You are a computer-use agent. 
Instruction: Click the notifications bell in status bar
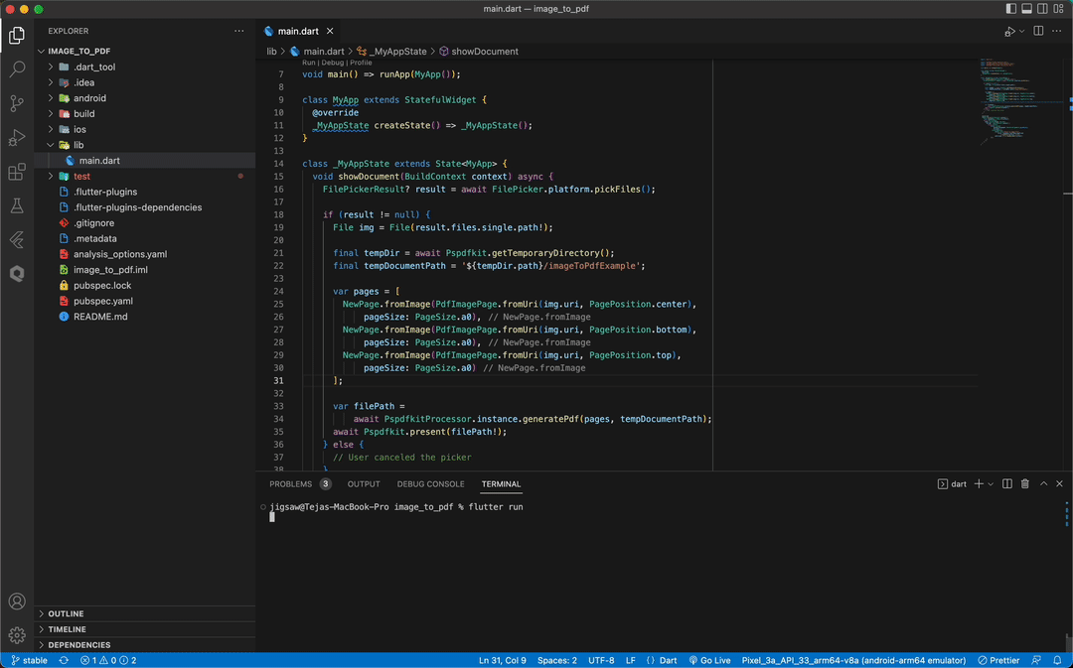(x=1057, y=660)
